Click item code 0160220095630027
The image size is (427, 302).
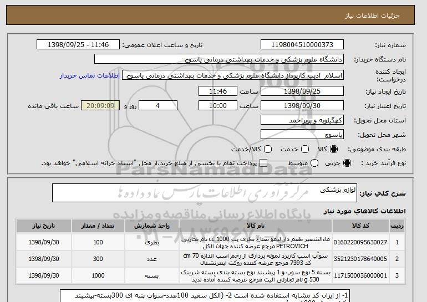(x=360, y=242)
